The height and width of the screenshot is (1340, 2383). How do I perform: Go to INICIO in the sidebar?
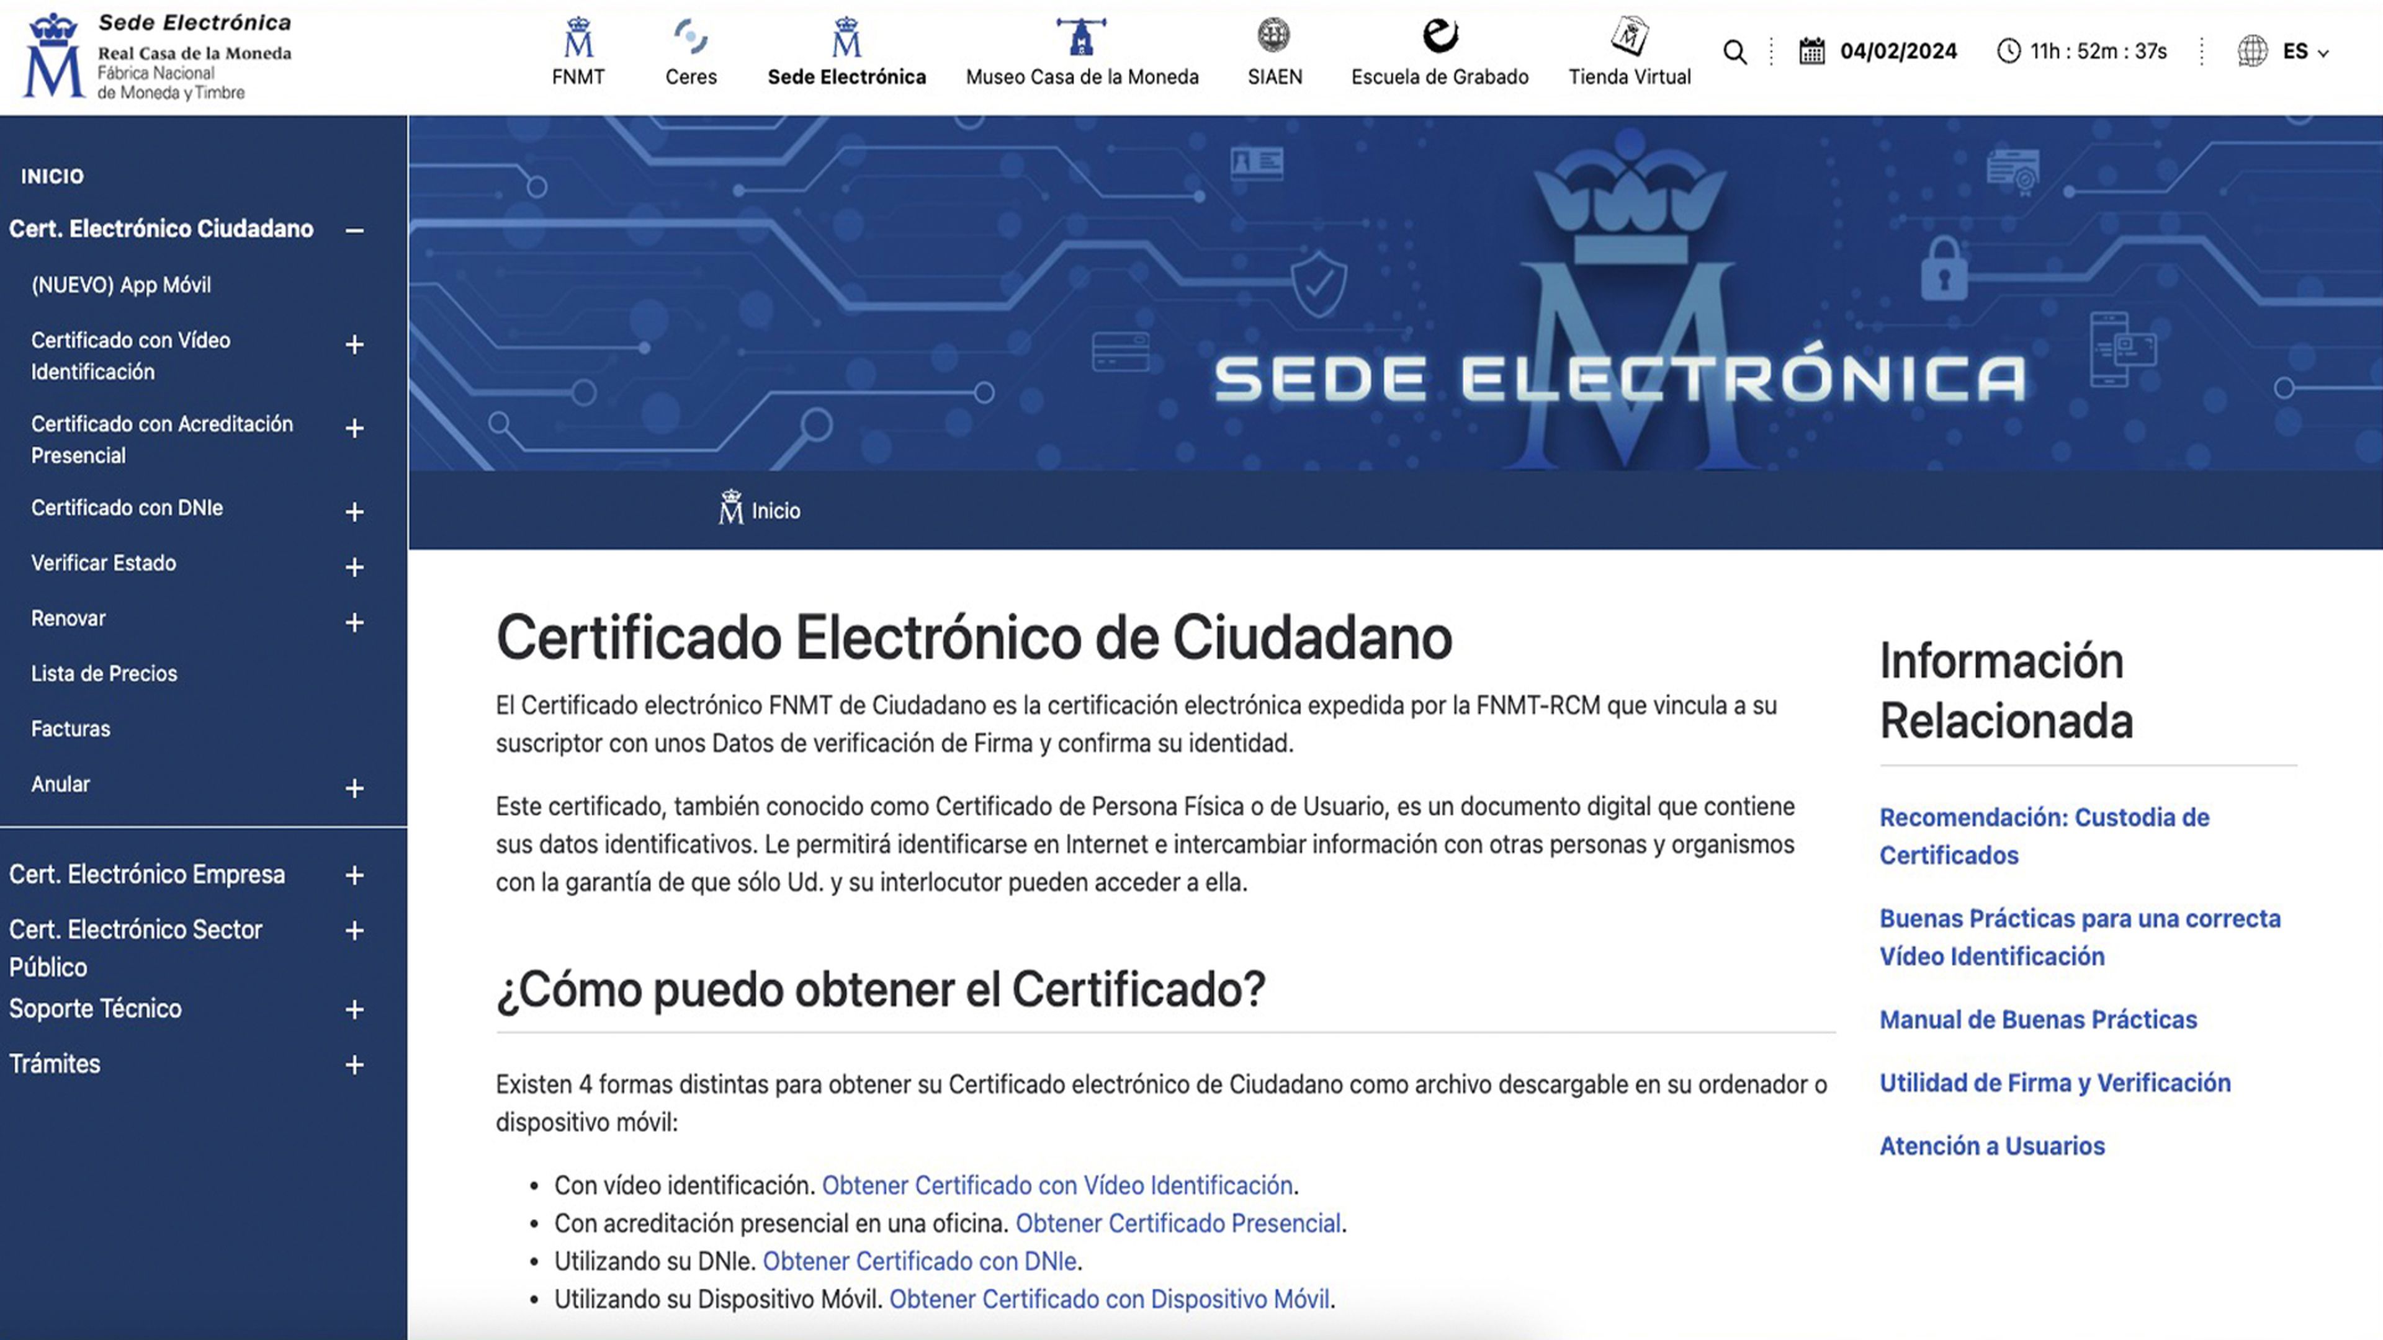(53, 177)
